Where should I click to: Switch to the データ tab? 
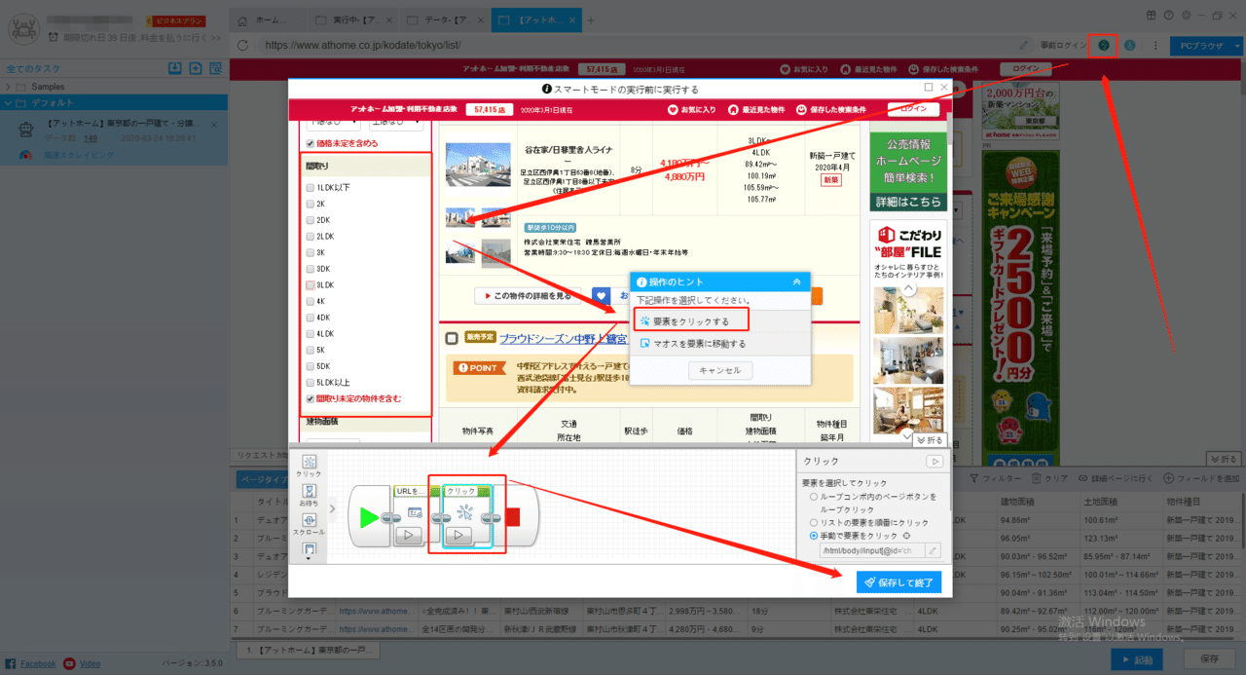coord(444,20)
